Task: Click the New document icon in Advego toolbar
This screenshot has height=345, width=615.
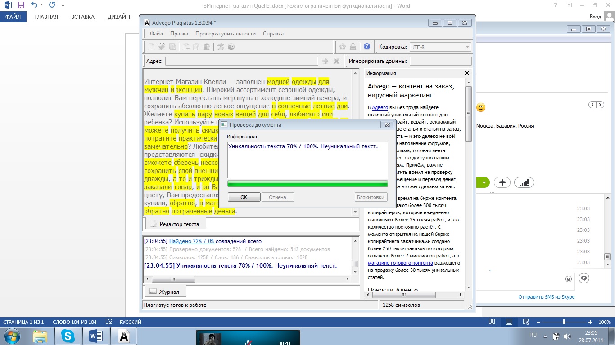Action: pyautogui.click(x=151, y=47)
